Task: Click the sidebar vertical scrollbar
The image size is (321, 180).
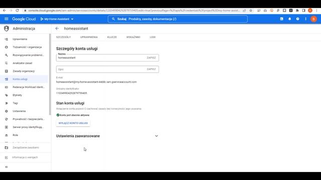Action: (50, 74)
